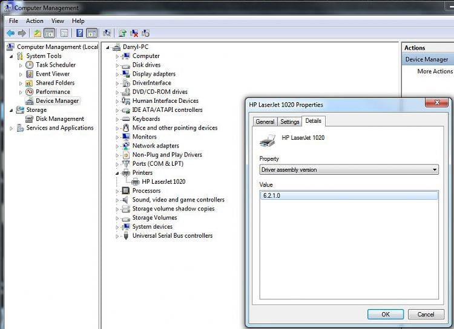Close the HP LaserJet 1020 Properties dialog

point(437,102)
